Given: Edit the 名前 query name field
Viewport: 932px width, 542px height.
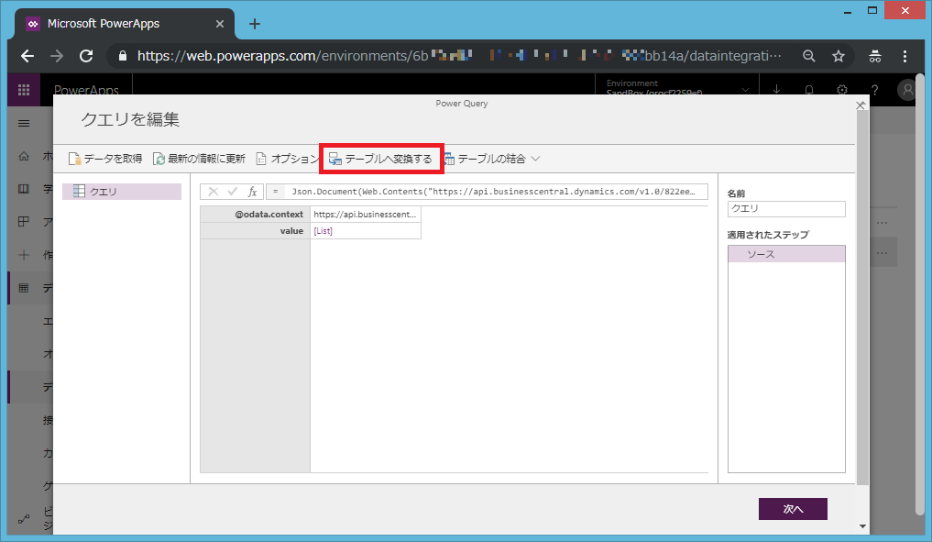Looking at the screenshot, I should coord(785,209).
